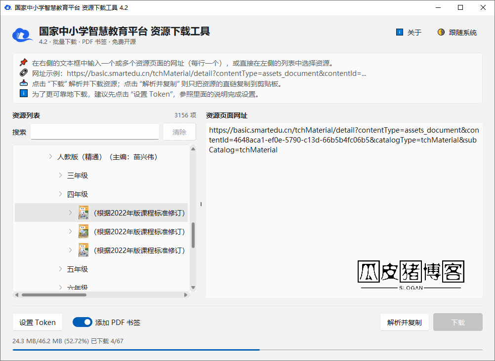
Task: Click into the 搜索 input field
Action: 95,132
